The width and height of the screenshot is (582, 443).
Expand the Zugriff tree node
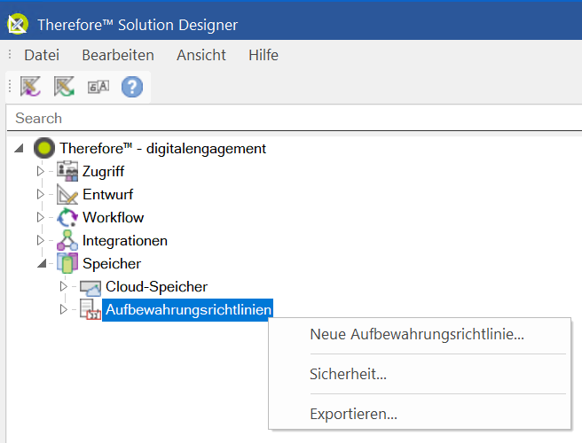point(40,171)
